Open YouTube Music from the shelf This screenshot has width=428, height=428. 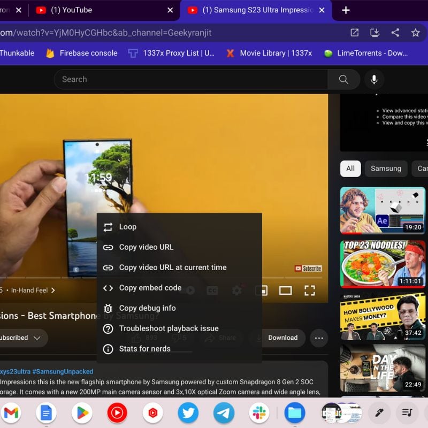(x=117, y=412)
